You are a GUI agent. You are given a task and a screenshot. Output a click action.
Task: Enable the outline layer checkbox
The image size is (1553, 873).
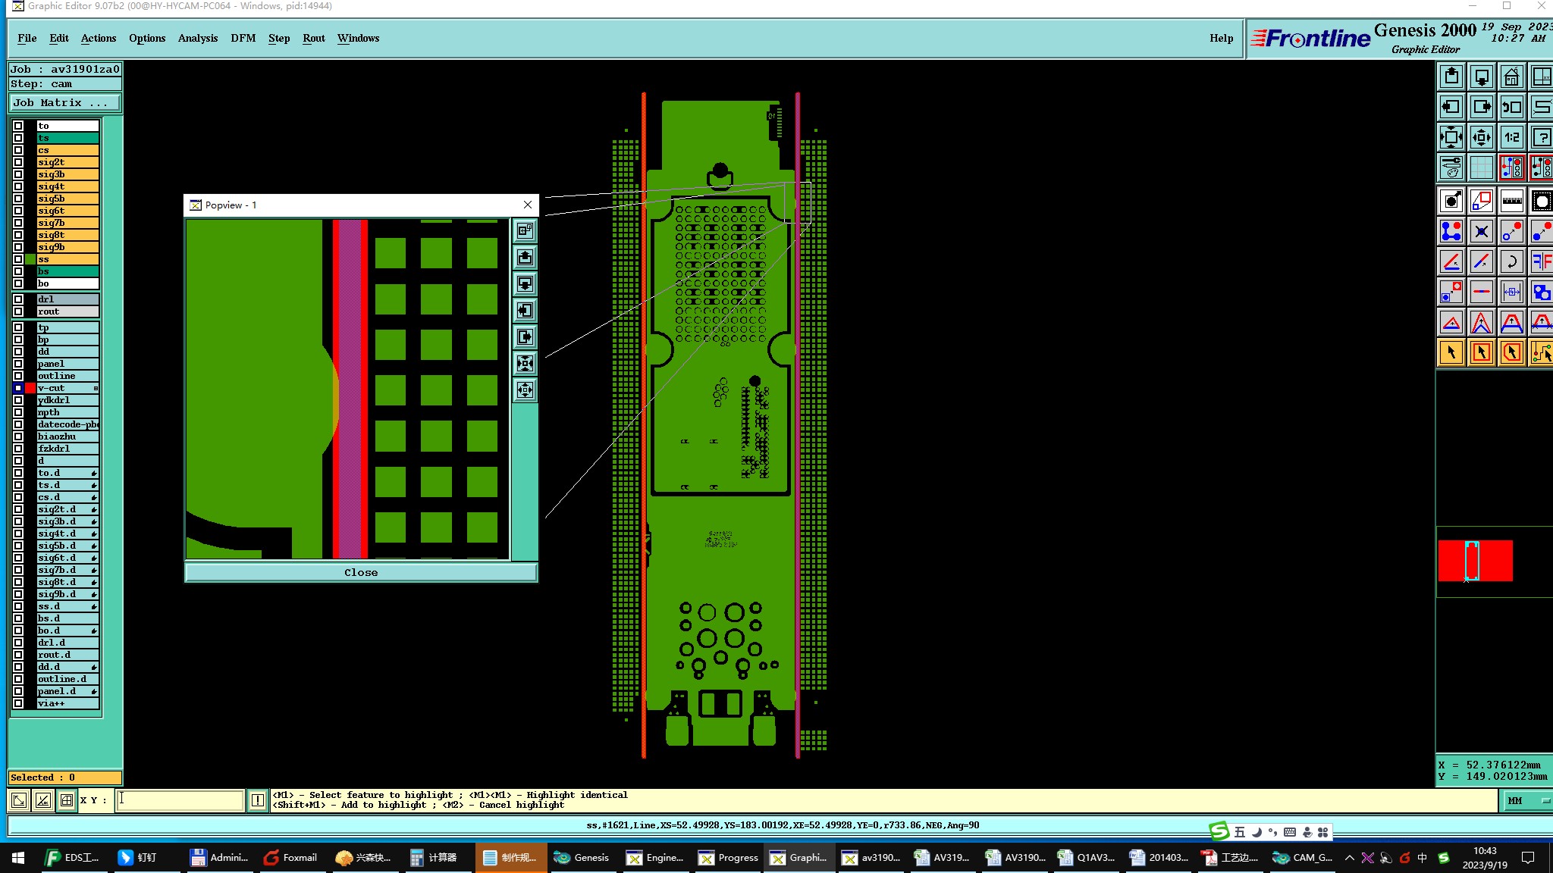(18, 376)
